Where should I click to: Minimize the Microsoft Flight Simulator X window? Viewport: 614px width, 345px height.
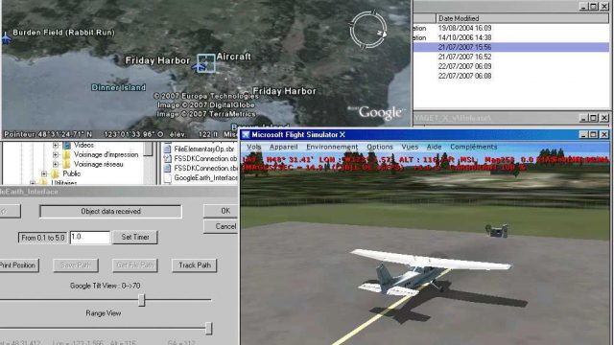coord(583,134)
